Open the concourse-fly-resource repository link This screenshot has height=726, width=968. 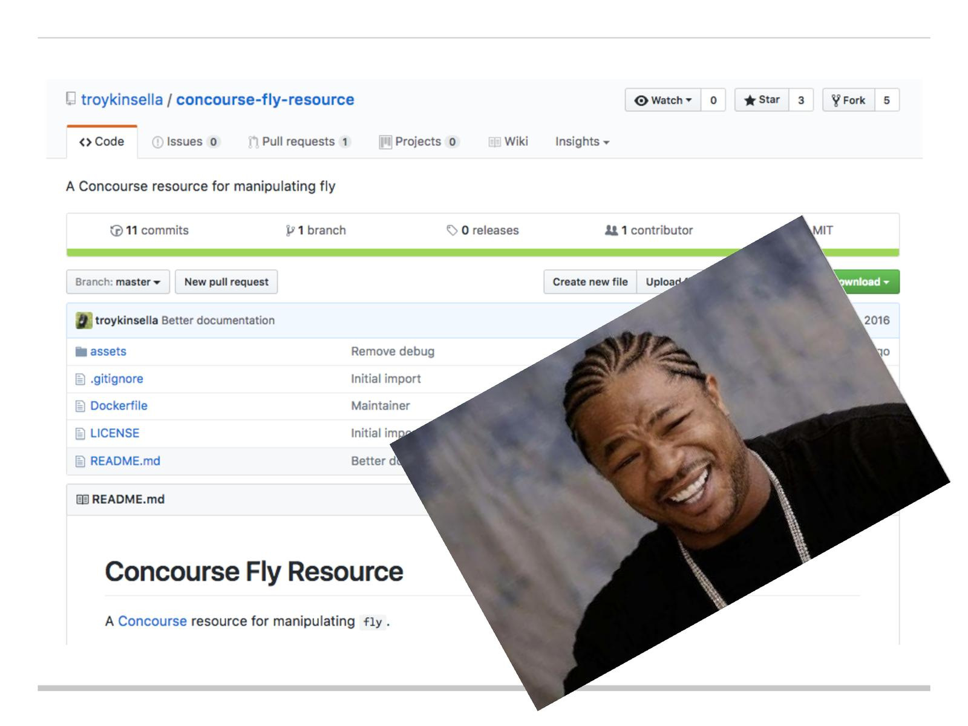[x=265, y=100]
